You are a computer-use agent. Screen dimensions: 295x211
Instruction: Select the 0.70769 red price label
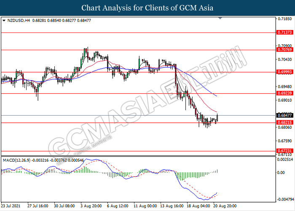point(284,50)
